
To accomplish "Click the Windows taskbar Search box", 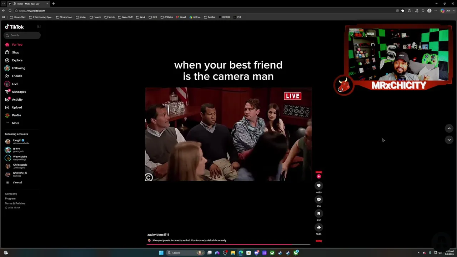I will click(185, 253).
